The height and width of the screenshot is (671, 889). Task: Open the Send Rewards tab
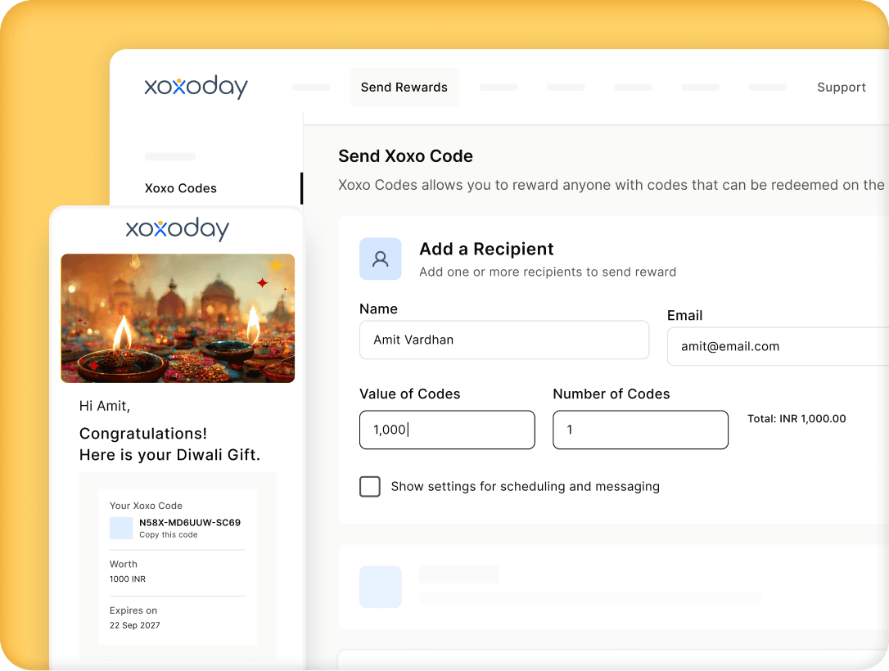point(404,88)
